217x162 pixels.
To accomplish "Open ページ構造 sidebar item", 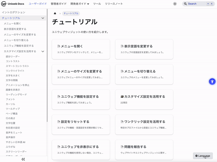I will [x=12, y=113].
